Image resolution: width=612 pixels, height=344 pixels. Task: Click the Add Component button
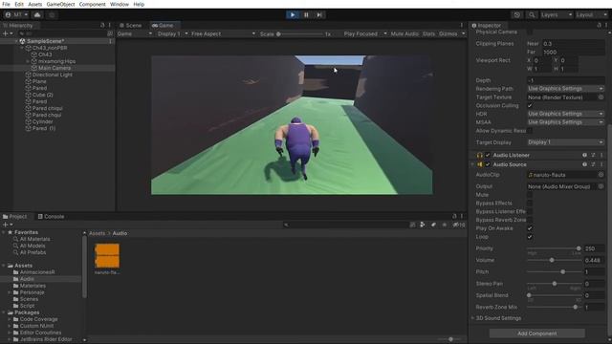point(537,333)
